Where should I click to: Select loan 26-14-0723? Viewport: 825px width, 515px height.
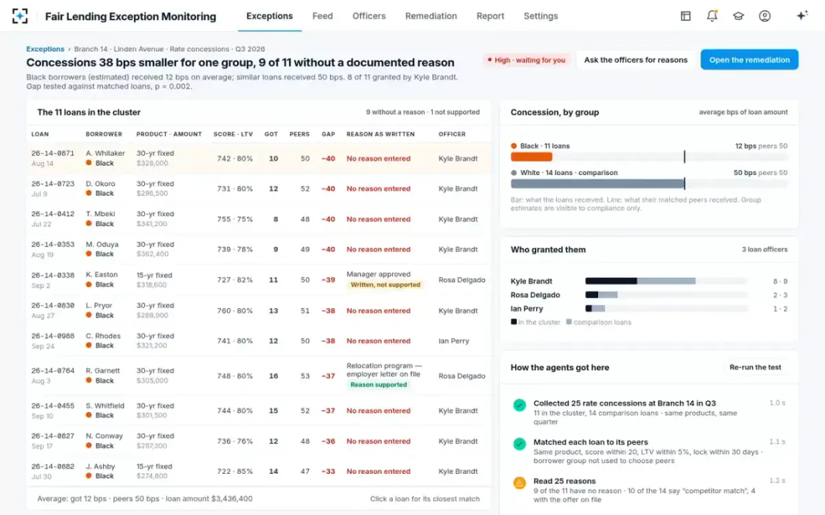[x=258, y=189]
